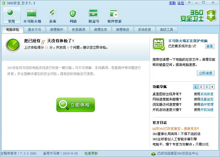Click the 360安全卫士 shield logo
This screenshot has width=220, height=157.
click(211, 16)
